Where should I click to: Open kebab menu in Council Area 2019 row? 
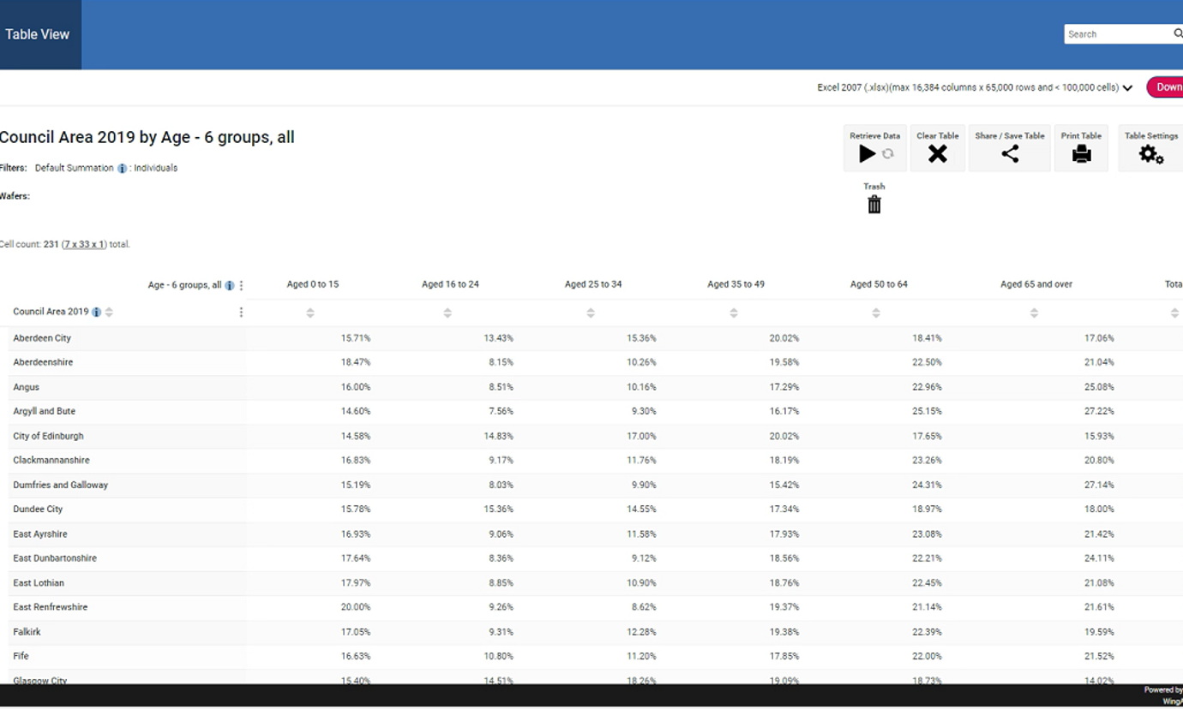click(x=241, y=313)
